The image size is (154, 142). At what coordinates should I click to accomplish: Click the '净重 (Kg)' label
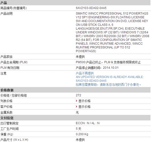7,134
